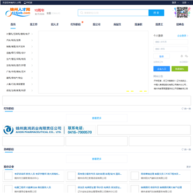This screenshot has width=193, height=193.
Task: Open company logo beside 电器工程师 listing
Action: pyautogui.click(x=8, y=189)
